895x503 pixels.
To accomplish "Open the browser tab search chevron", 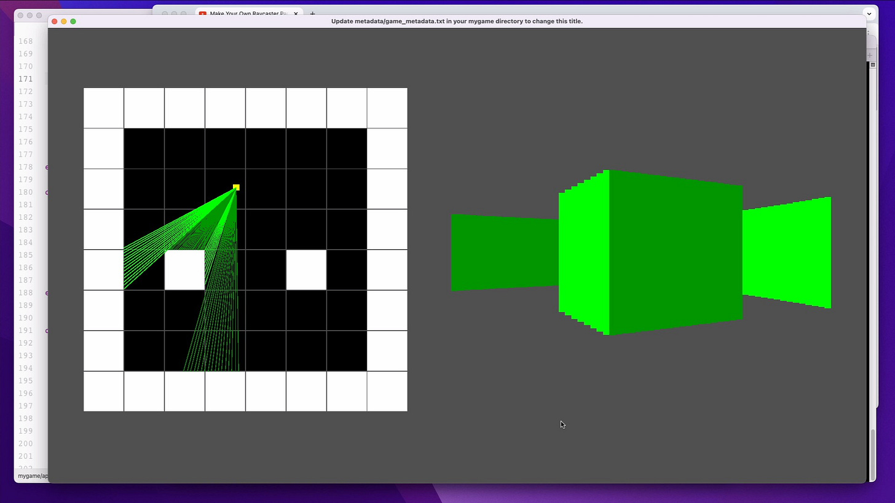I will click(x=869, y=13).
